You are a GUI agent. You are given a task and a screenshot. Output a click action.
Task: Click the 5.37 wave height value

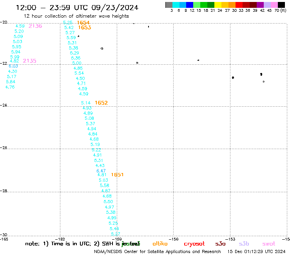click(x=91, y=124)
